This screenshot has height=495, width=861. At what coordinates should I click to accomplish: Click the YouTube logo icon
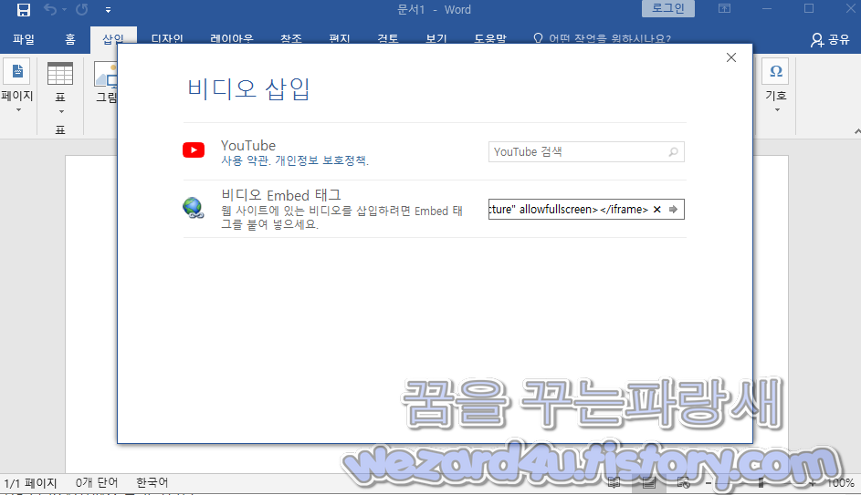coord(194,150)
